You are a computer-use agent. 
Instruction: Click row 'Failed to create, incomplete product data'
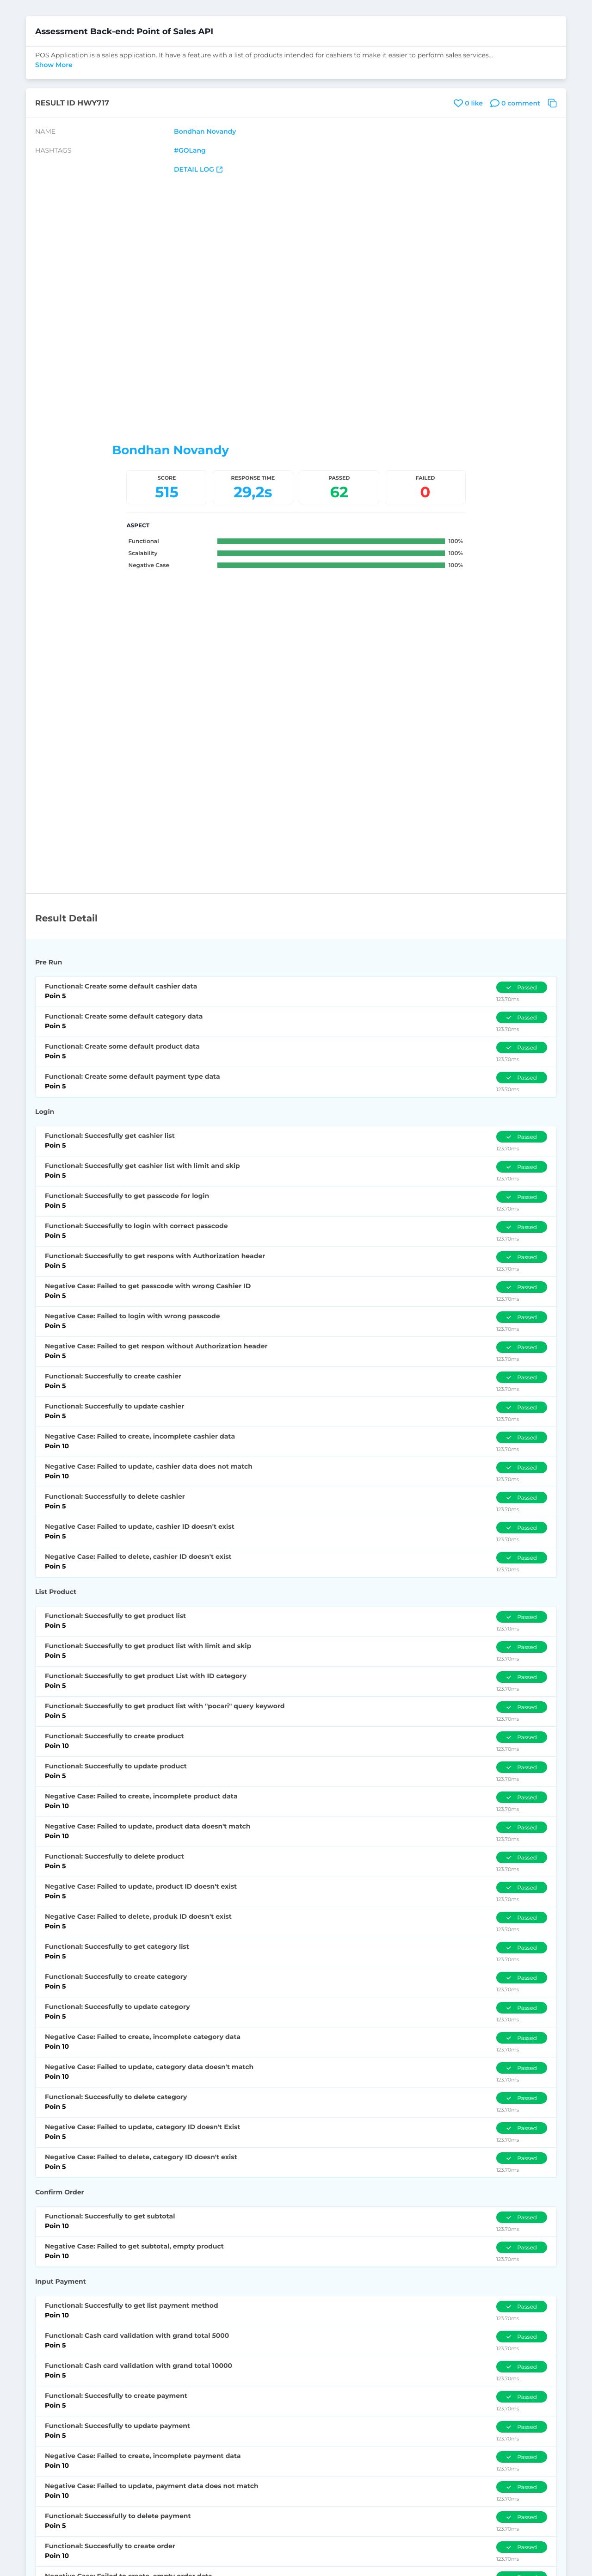click(296, 1801)
